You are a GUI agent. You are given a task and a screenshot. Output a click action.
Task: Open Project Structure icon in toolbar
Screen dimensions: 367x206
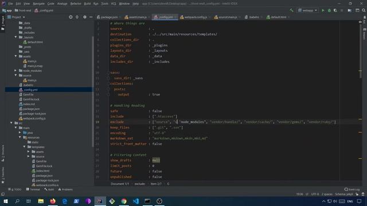pyautogui.click(x=357, y=10)
